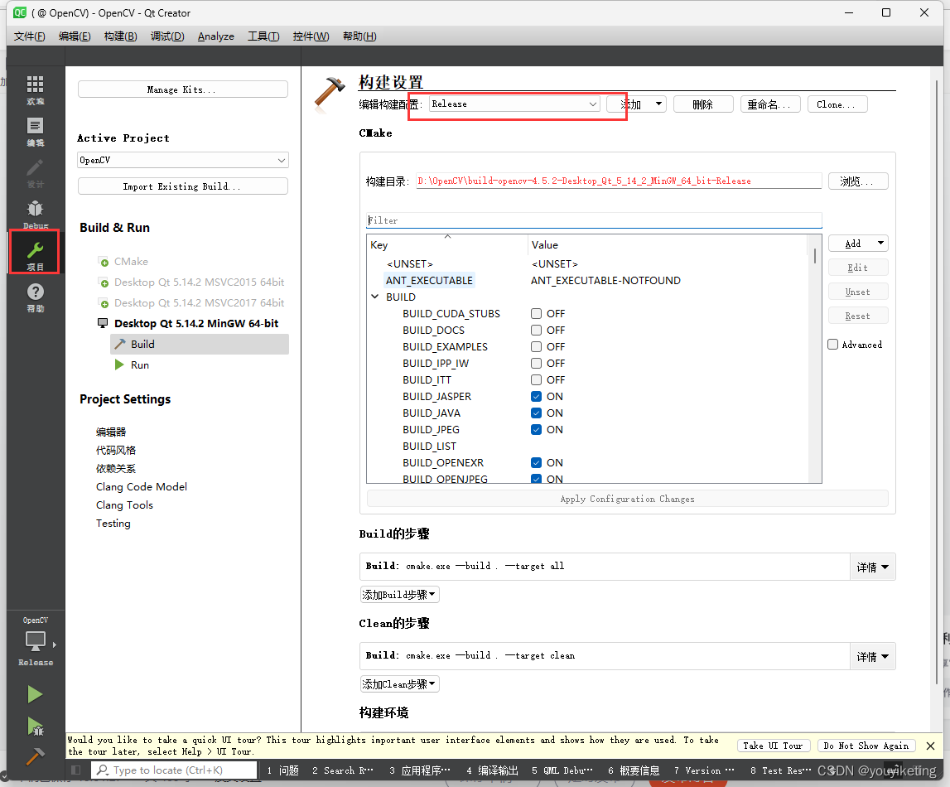Screen dimensions: 950x787
Task: Enable the BUILD_EXAMPLES option
Action: pyautogui.click(x=536, y=346)
